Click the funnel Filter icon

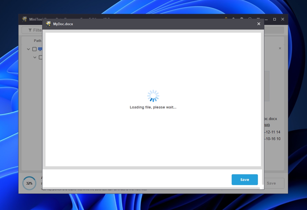coord(30,30)
